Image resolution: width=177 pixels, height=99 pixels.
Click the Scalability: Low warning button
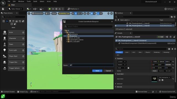(64, 13)
